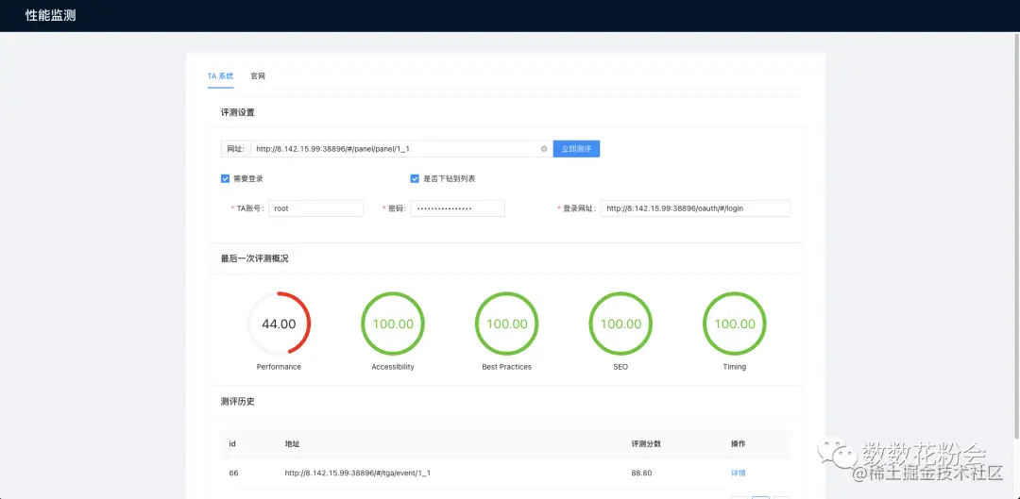Click the 评测分数 column header
This screenshot has width=1020, height=499.
[646, 443]
